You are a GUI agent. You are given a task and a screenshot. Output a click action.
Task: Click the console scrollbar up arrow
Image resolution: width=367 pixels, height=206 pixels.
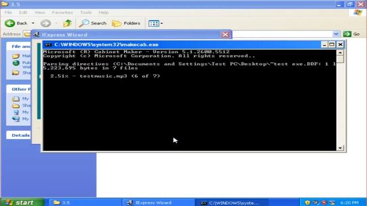pyautogui.click(x=340, y=53)
